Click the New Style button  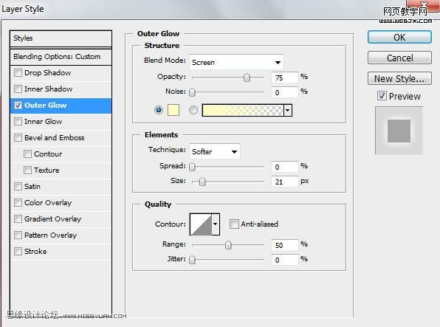click(x=399, y=78)
